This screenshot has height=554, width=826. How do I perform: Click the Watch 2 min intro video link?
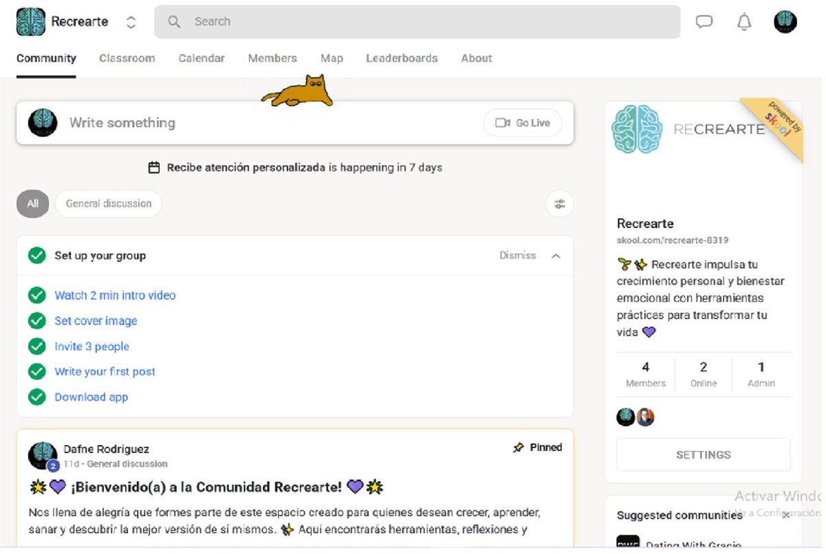pyautogui.click(x=115, y=296)
